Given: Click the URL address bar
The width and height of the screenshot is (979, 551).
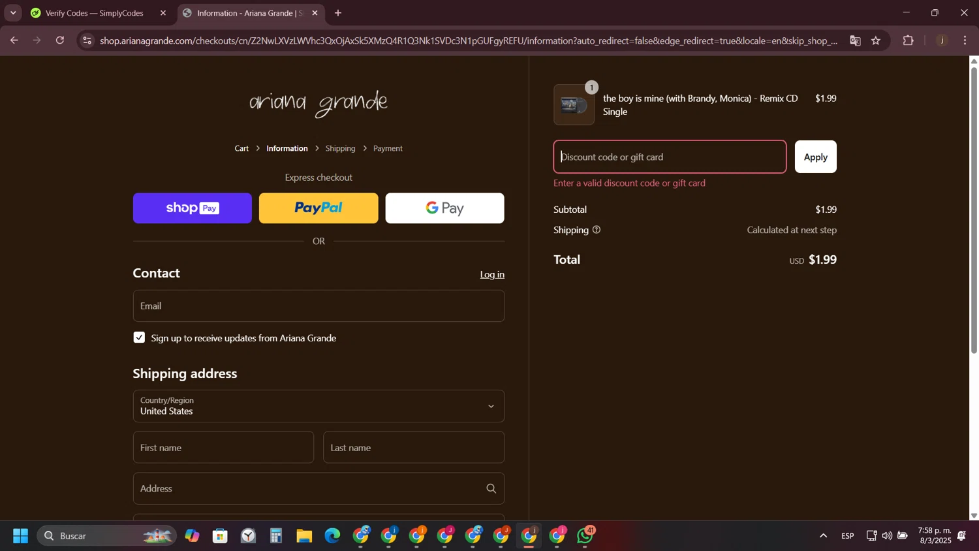Looking at the screenshot, I should point(469,40).
